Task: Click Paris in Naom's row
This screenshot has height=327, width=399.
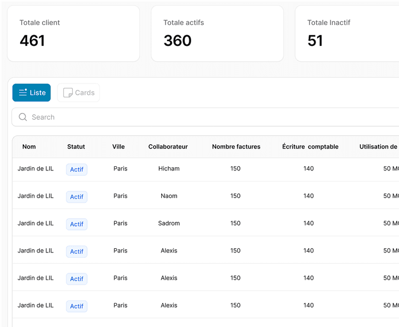Action: tap(120, 196)
